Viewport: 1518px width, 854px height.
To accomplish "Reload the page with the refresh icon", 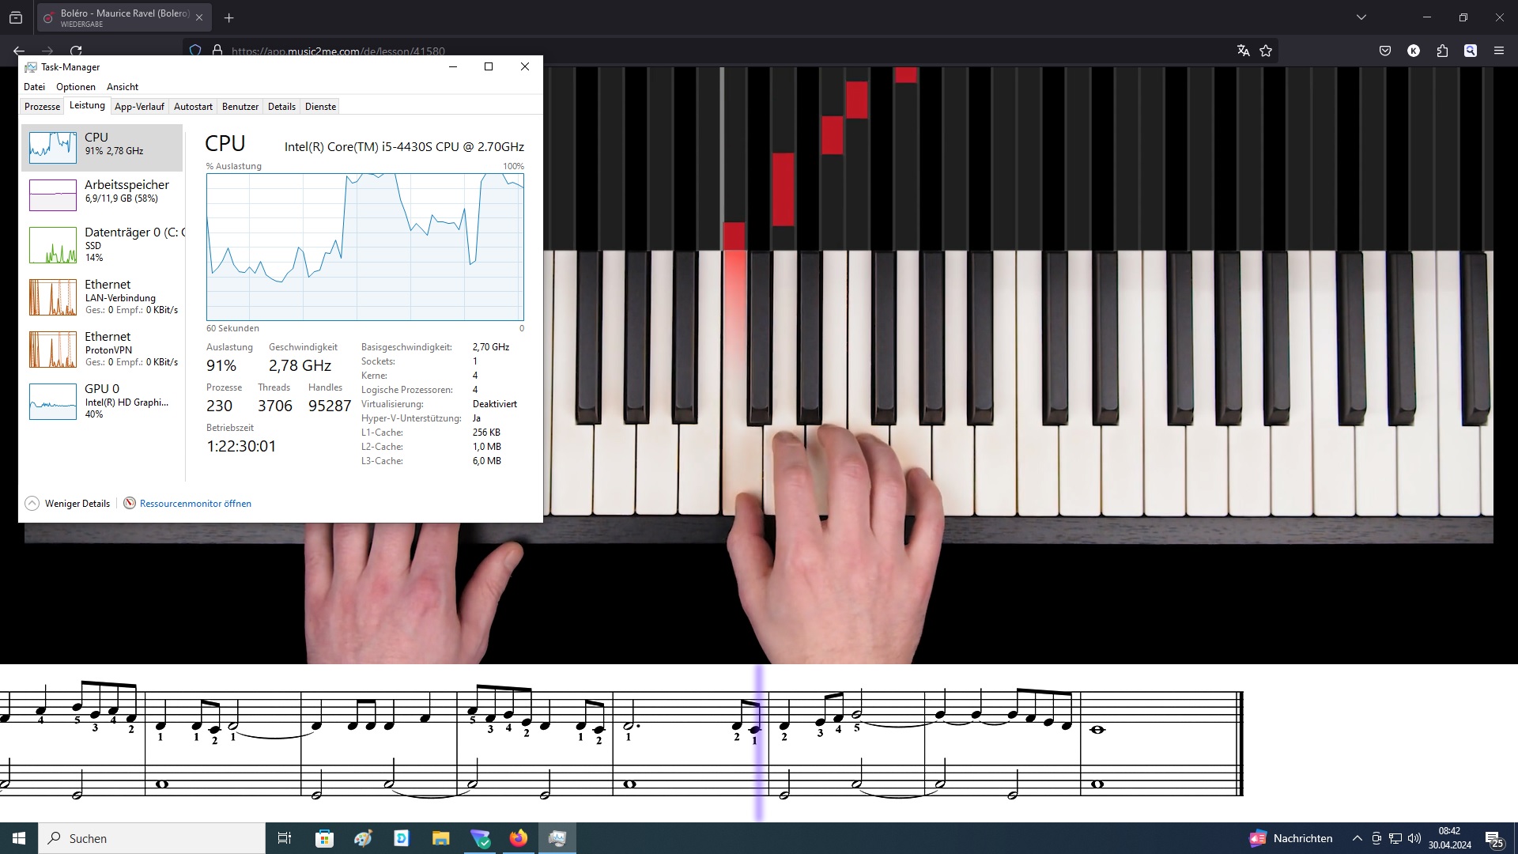I will pos(76,51).
